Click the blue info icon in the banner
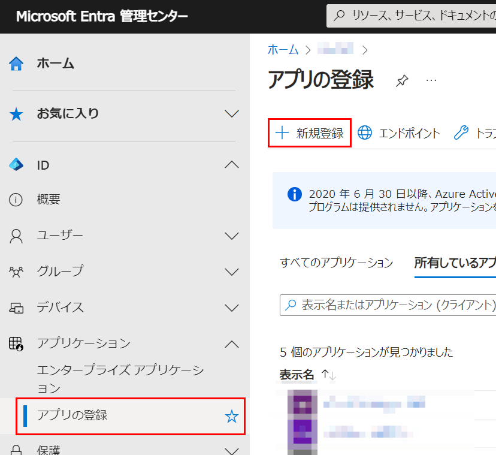Viewport: 496px width, 455px height. 295,194
